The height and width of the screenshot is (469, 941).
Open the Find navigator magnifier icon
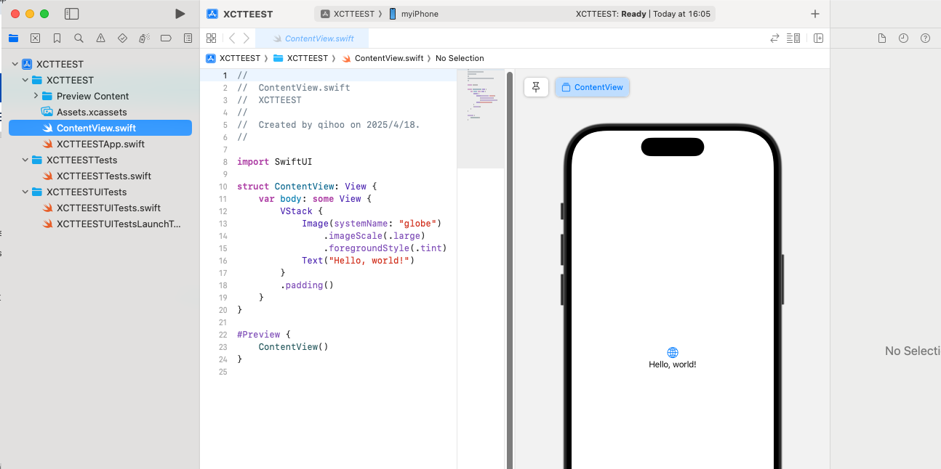(79, 38)
